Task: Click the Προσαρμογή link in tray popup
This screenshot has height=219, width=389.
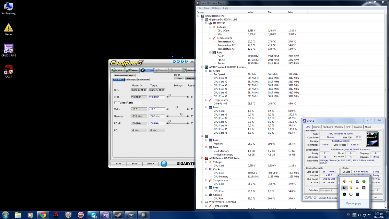Action: pyautogui.click(x=354, y=203)
